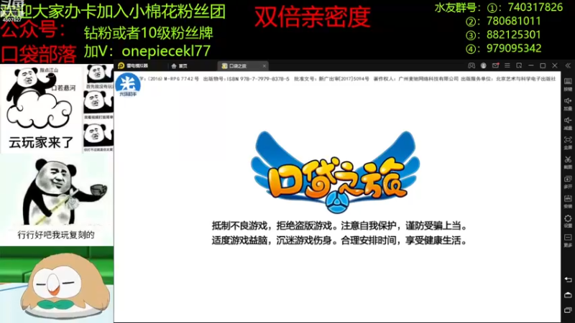
Task: Click the 钻粉或者10级粉丝牌 text
Action: 149,33
